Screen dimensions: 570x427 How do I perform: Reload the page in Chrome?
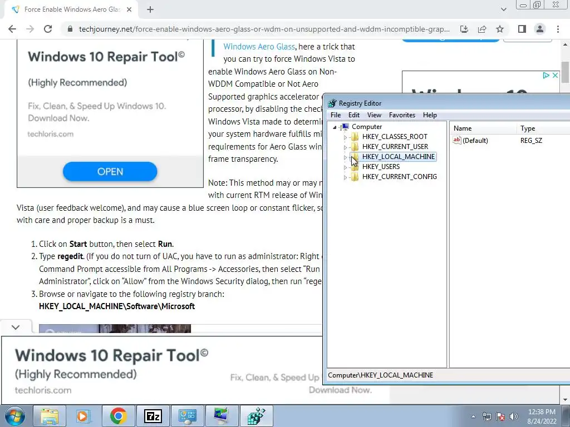[x=48, y=29]
